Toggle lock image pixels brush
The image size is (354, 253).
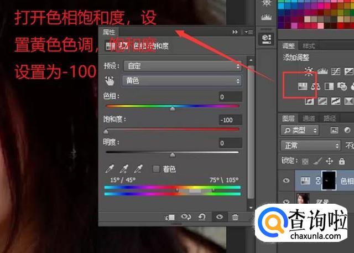click(x=317, y=161)
